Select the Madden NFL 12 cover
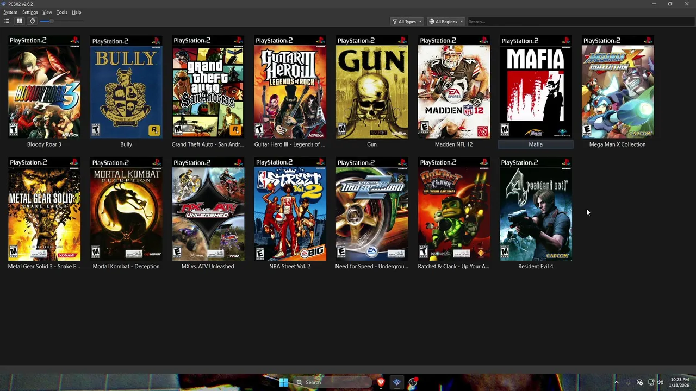The image size is (696, 391). (x=454, y=87)
